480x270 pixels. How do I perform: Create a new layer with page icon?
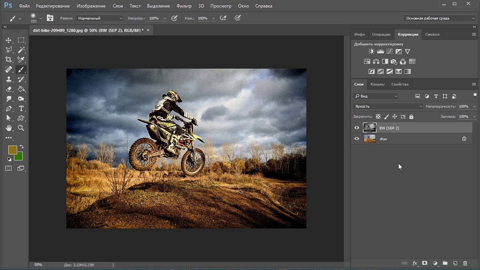455,263
